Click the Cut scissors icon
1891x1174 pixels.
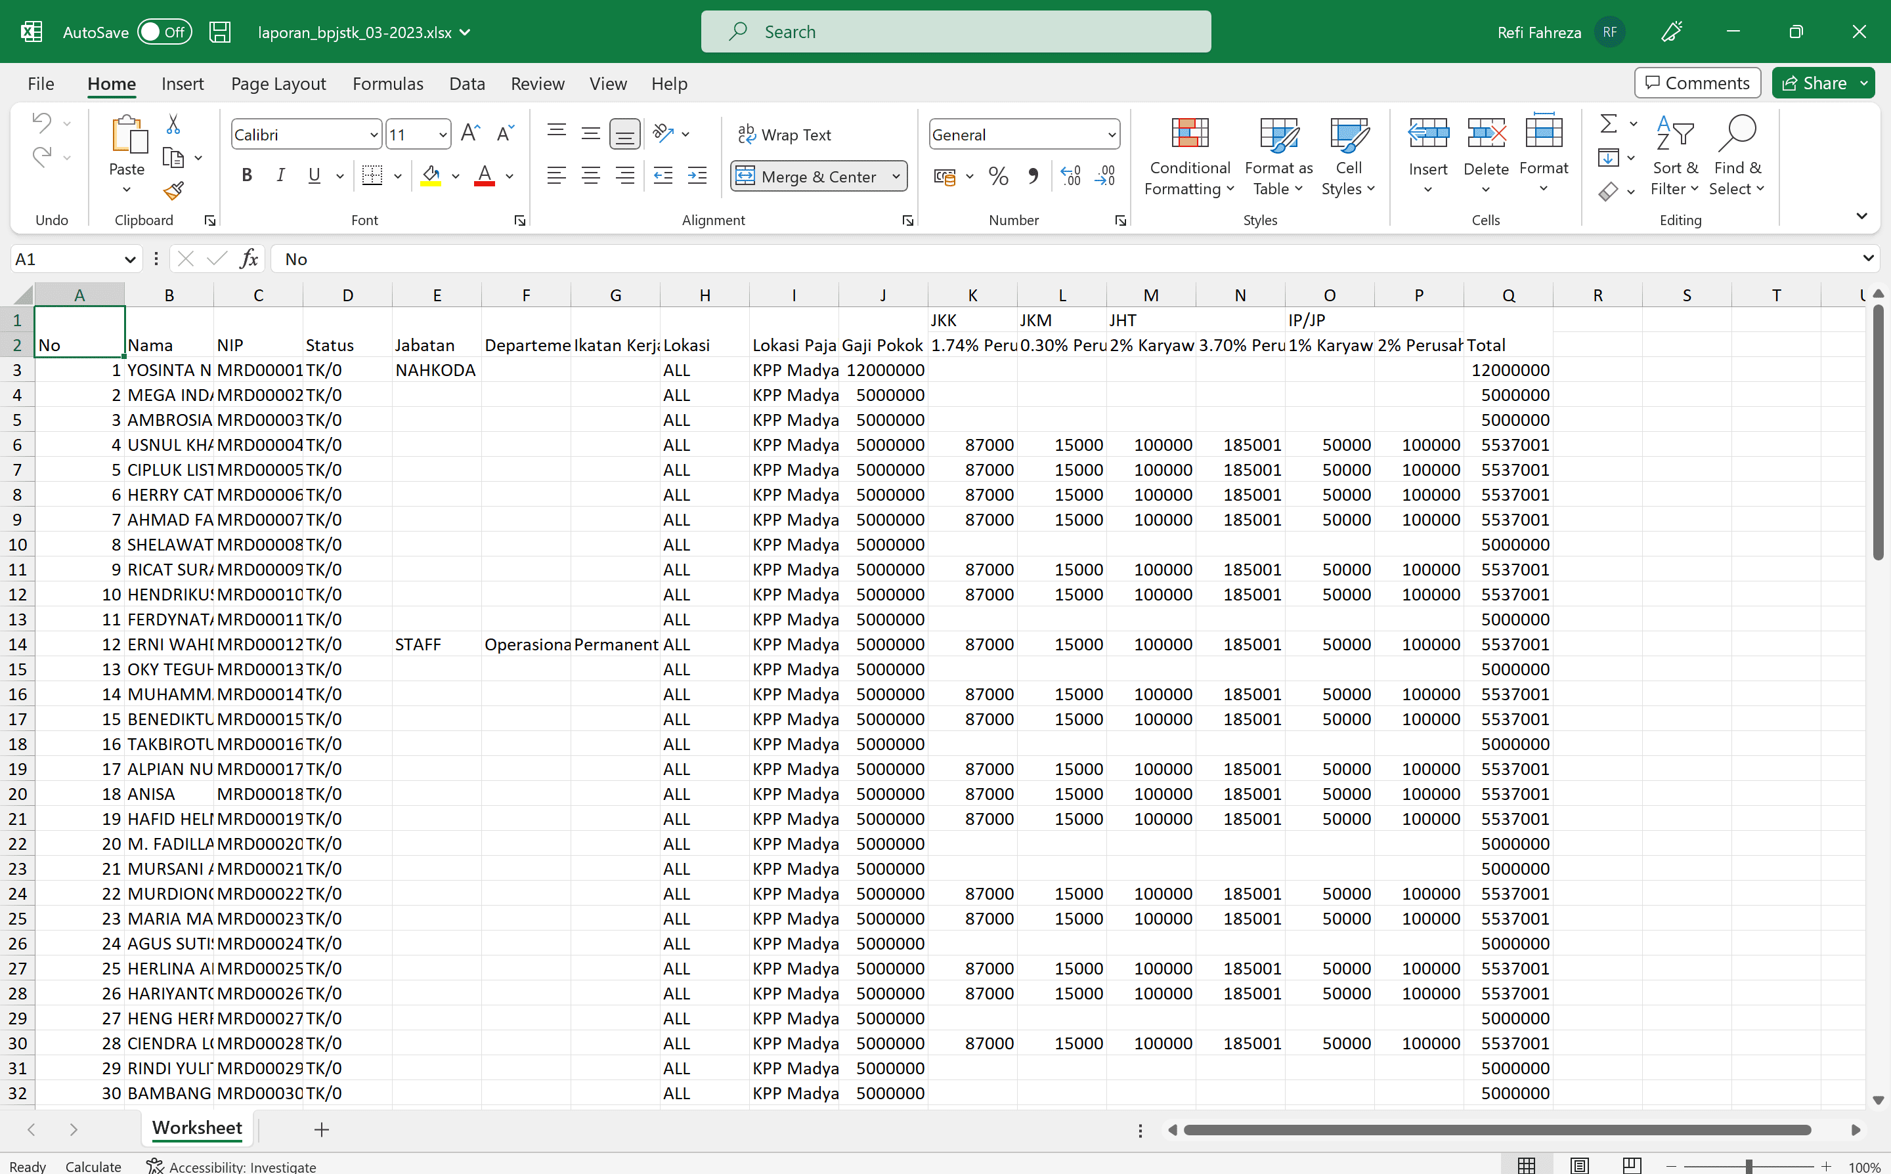[173, 124]
